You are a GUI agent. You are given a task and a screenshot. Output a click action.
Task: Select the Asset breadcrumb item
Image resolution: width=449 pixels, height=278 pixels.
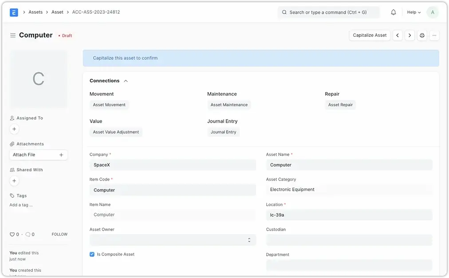tap(57, 12)
